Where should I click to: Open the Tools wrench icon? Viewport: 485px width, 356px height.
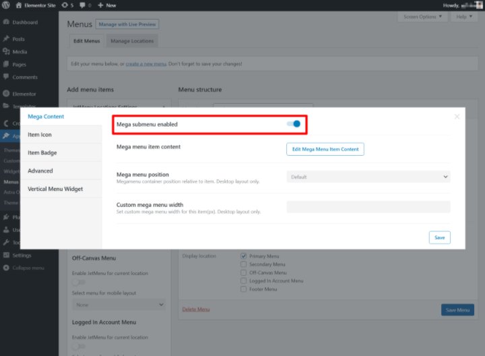click(x=6, y=242)
